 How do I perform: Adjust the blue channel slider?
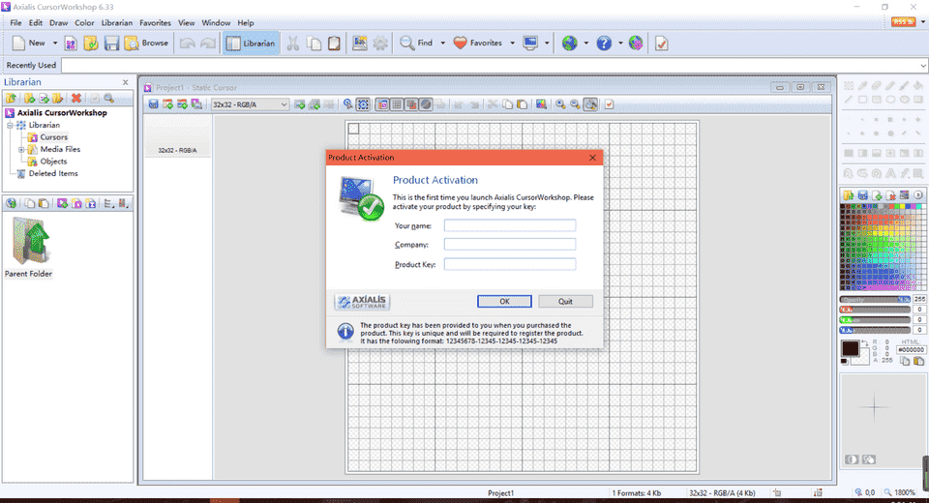[x=875, y=330]
